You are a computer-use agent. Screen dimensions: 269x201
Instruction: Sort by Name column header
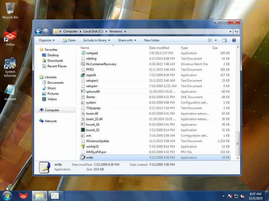tap(113, 48)
